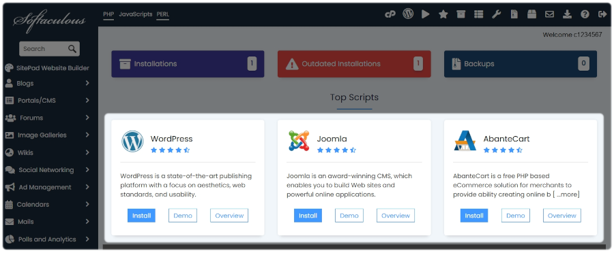Click the Softaculous logo
Image resolution: width=614 pixels, height=253 pixels.
pyautogui.click(x=49, y=21)
